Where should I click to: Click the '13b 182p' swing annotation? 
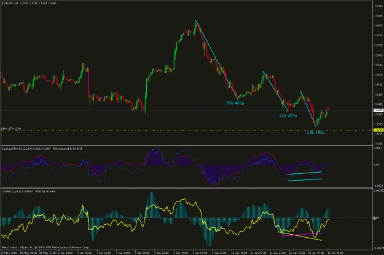pos(316,133)
